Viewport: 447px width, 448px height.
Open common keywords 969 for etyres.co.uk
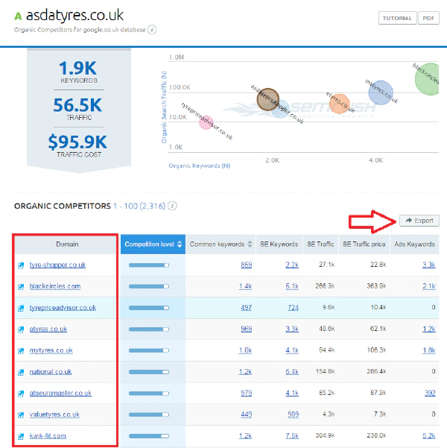click(x=246, y=329)
